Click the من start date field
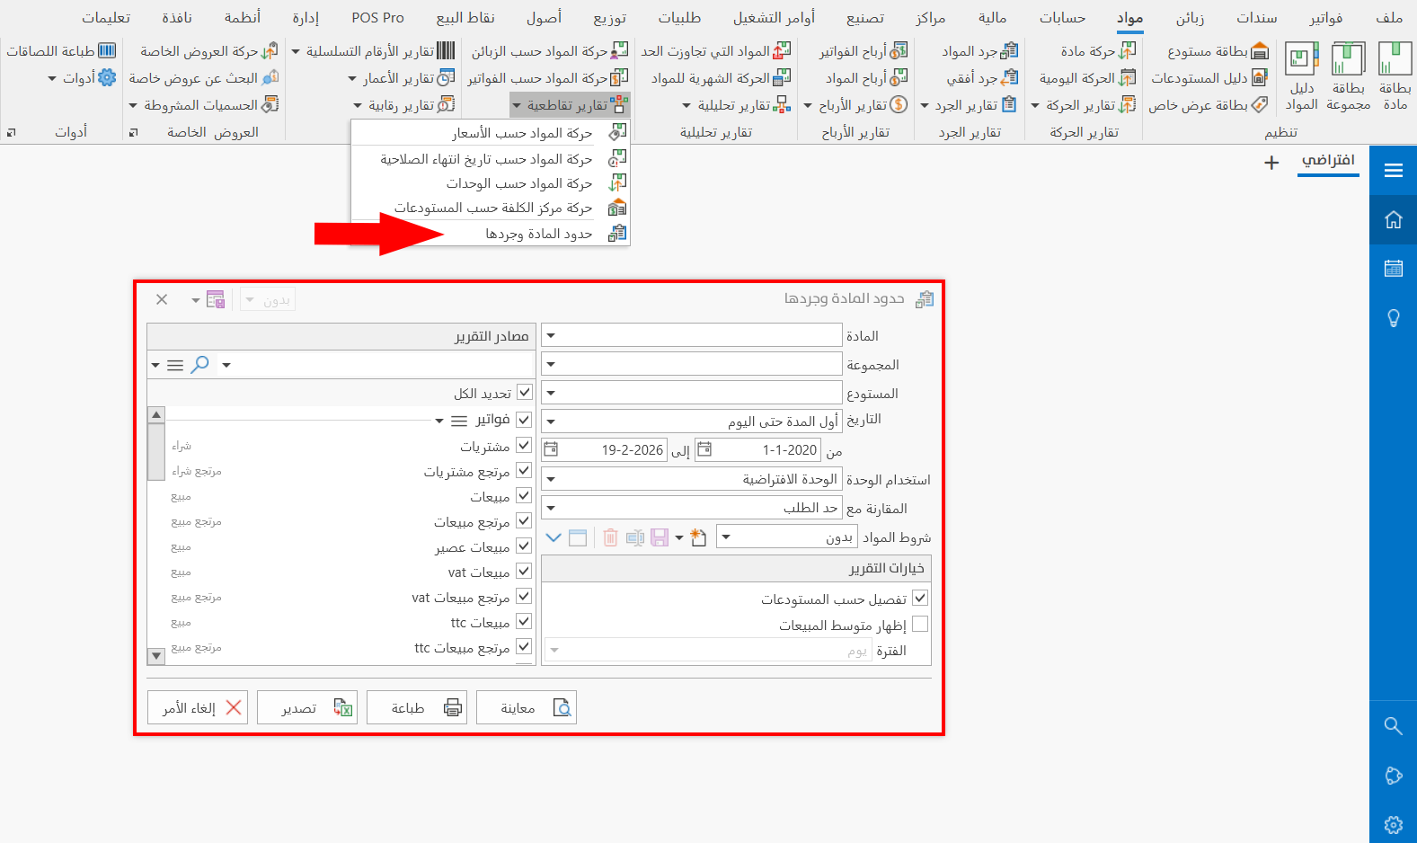The width and height of the screenshot is (1417, 843). pyautogui.click(x=758, y=449)
